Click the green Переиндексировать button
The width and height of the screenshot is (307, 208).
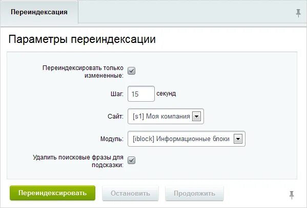52,193
